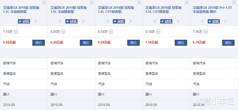The width and height of the screenshot is (238, 110).
Task: Select the 7.59万 guide price in first column
Action: click(x=8, y=32)
